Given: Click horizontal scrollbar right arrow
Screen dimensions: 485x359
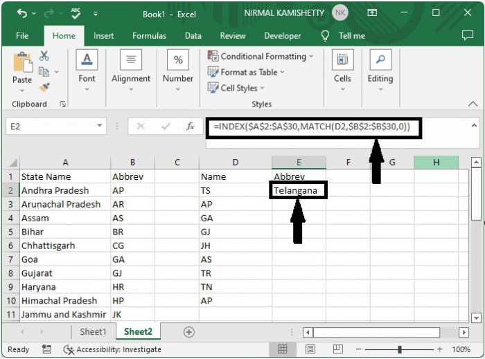Looking at the screenshot, I should point(464,333).
